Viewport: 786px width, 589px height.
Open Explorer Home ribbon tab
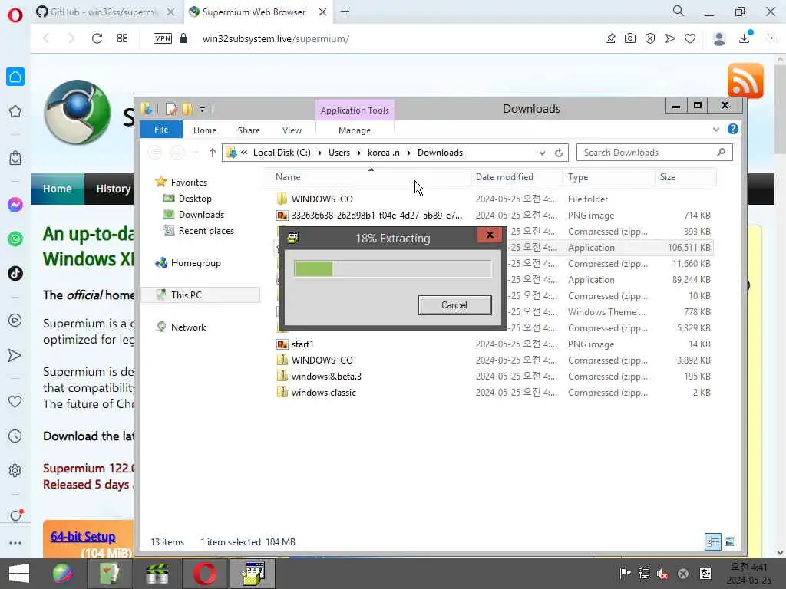204,130
